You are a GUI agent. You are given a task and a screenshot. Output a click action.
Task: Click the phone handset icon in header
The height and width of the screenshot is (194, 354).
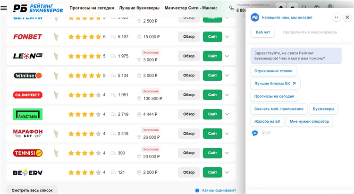(x=232, y=8)
